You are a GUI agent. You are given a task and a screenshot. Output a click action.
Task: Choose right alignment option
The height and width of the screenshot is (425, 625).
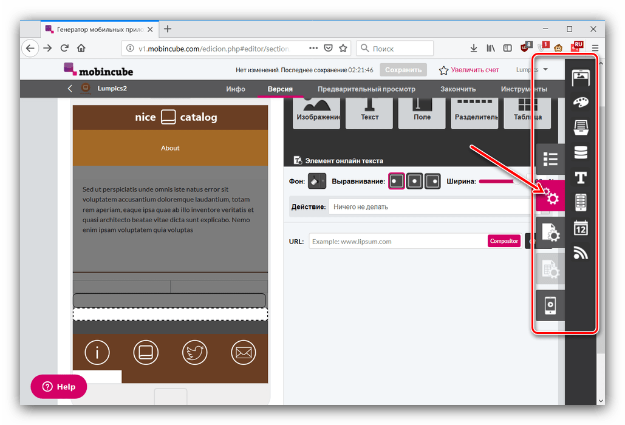coord(432,182)
